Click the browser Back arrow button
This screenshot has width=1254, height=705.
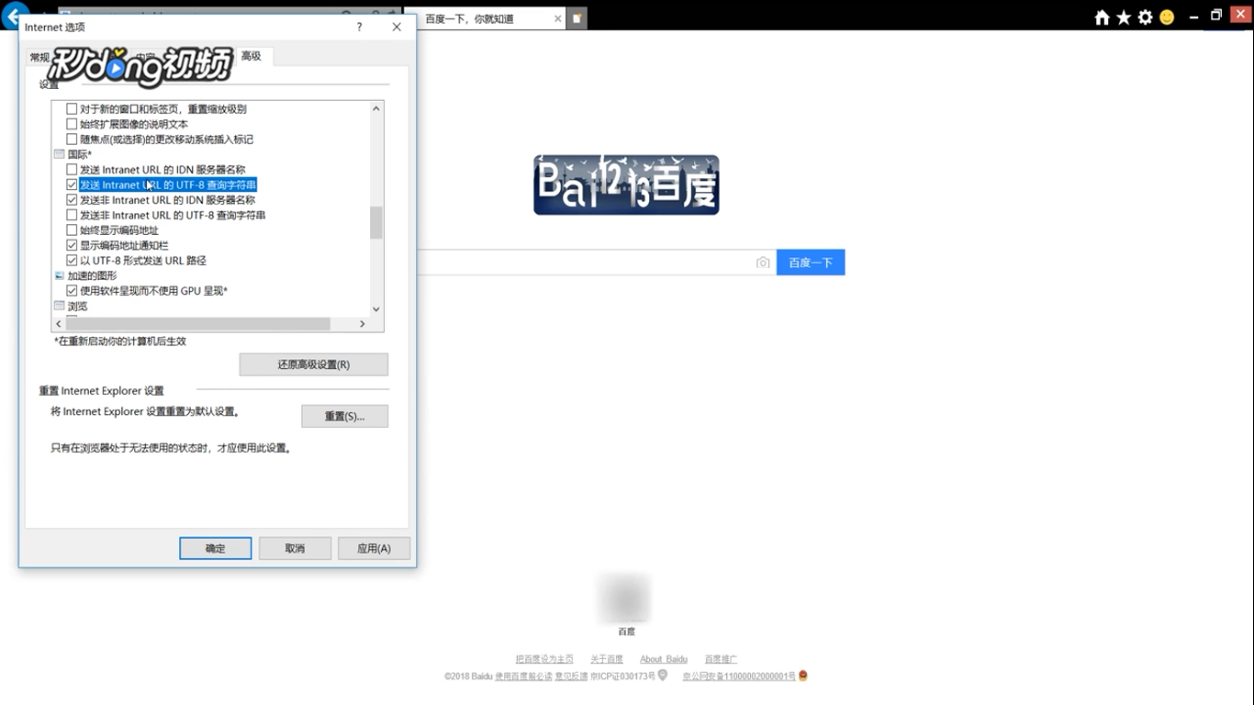[x=13, y=16]
